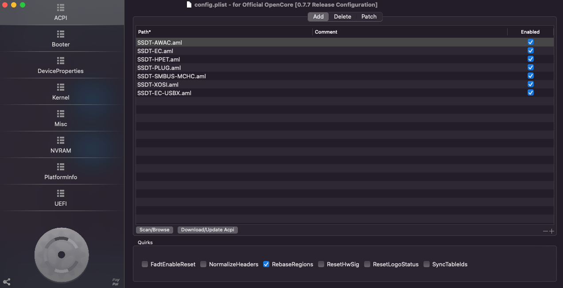Click the share icon at bottom left
Image resolution: width=563 pixels, height=288 pixels.
click(x=7, y=282)
